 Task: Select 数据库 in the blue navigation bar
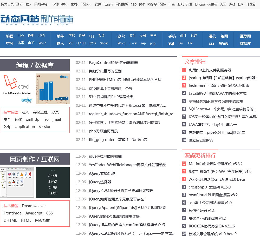pyautogui.click(x=245, y=43)
